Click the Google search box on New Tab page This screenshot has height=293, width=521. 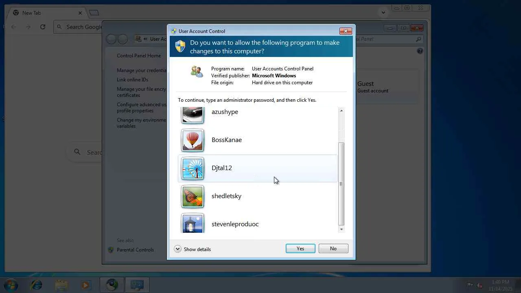(84, 152)
